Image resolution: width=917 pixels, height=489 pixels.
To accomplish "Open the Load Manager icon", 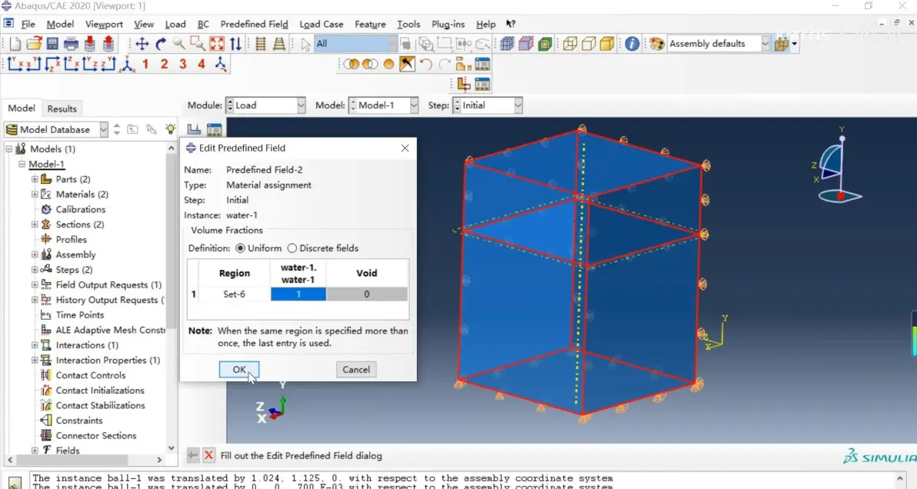I will [215, 129].
